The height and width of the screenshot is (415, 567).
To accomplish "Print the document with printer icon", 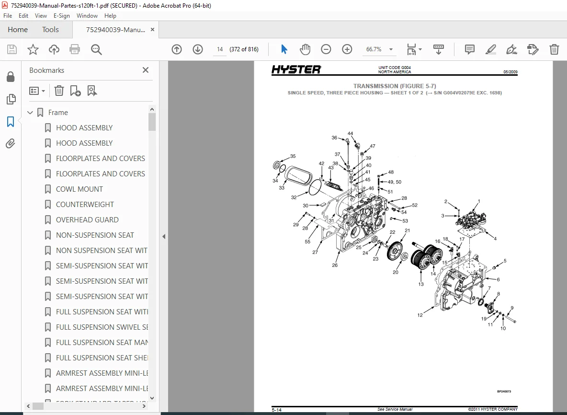I will pos(75,49).
